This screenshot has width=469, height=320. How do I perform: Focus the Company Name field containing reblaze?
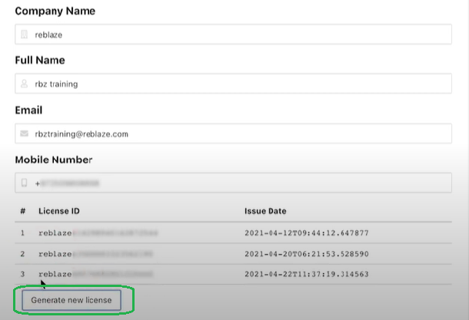click(238, 35)
